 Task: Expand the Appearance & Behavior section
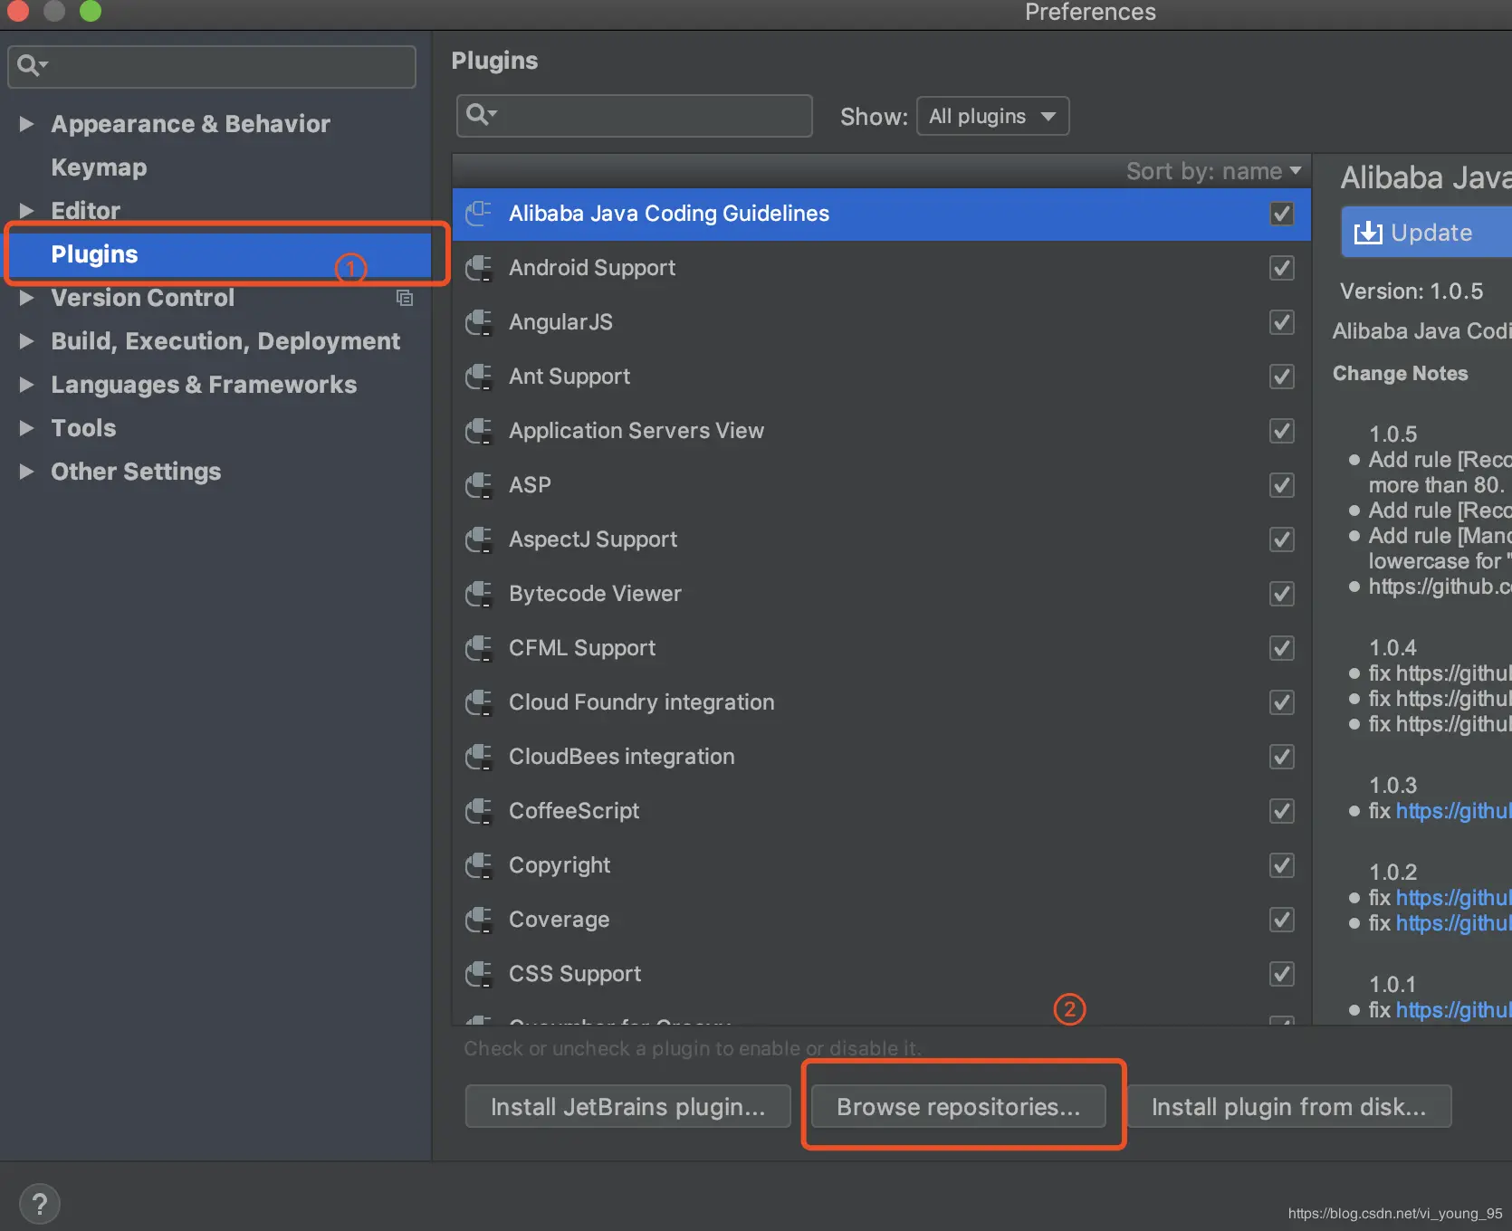tap(27, 124)
